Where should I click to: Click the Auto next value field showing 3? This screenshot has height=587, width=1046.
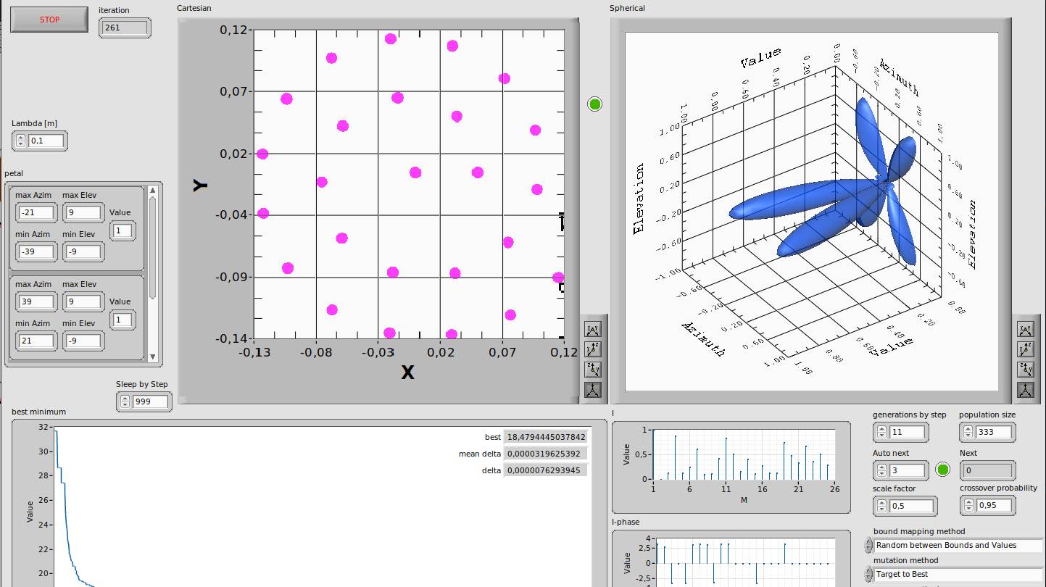tap(907, 470)
